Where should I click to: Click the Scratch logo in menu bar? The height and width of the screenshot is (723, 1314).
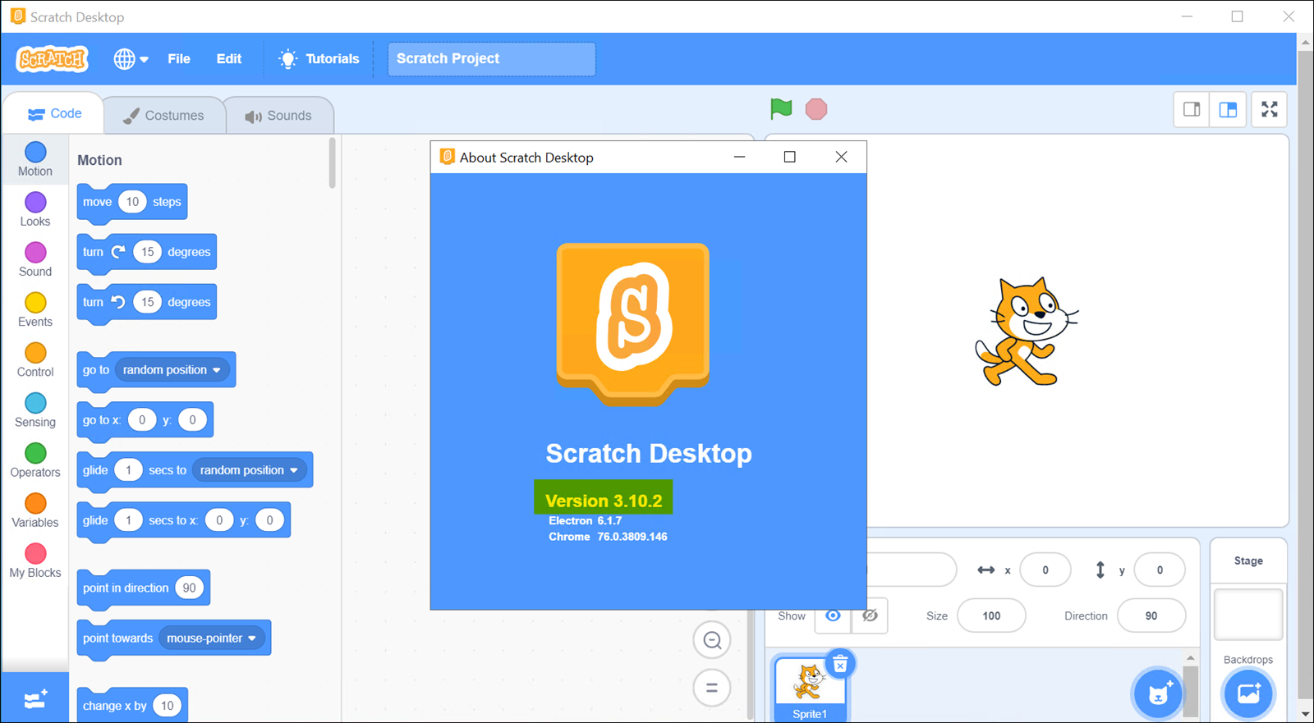click(x=53, y=59)
